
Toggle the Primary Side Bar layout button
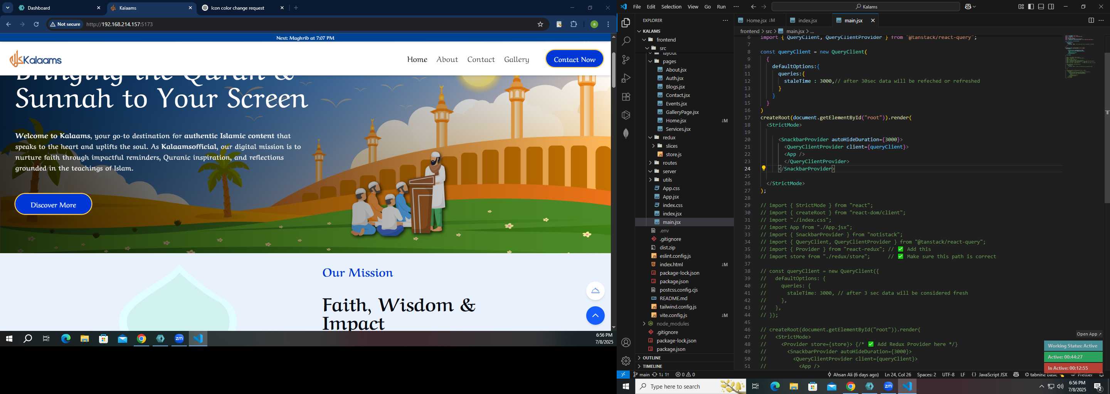(1031, 7)
